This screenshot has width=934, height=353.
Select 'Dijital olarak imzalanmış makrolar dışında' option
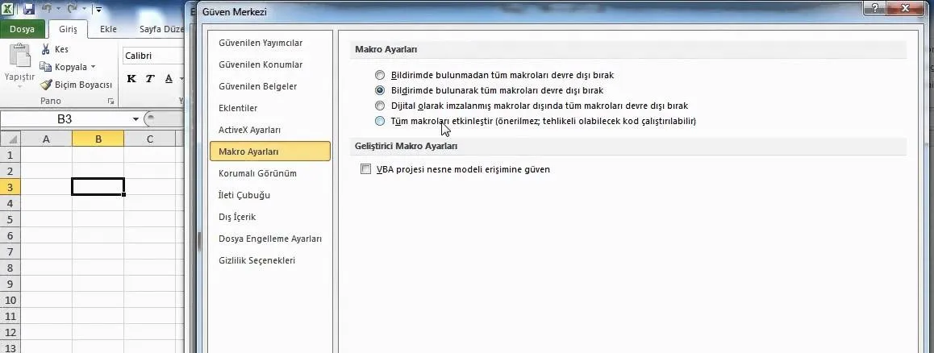point(380,106)
